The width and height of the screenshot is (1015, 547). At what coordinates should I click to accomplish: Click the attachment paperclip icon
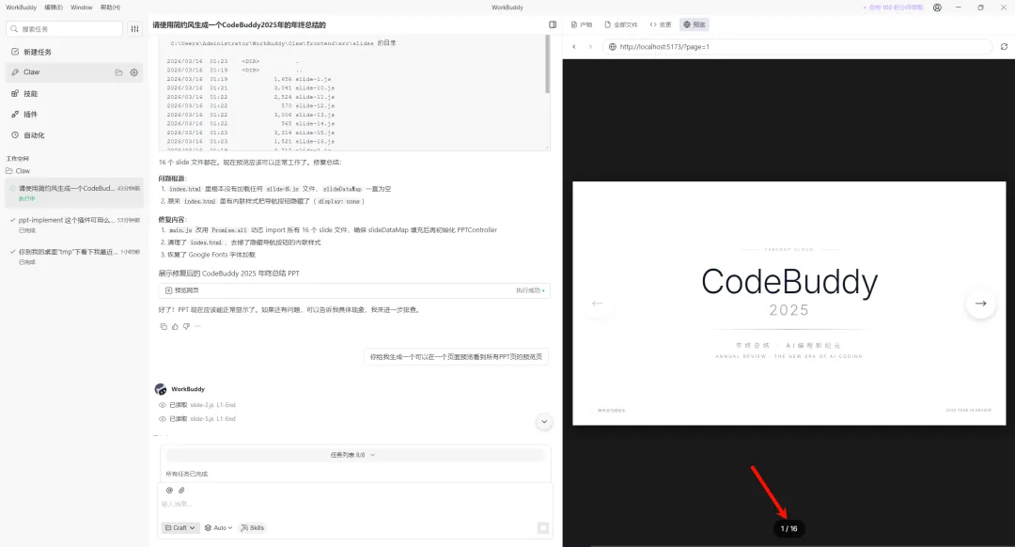point(181,490)
